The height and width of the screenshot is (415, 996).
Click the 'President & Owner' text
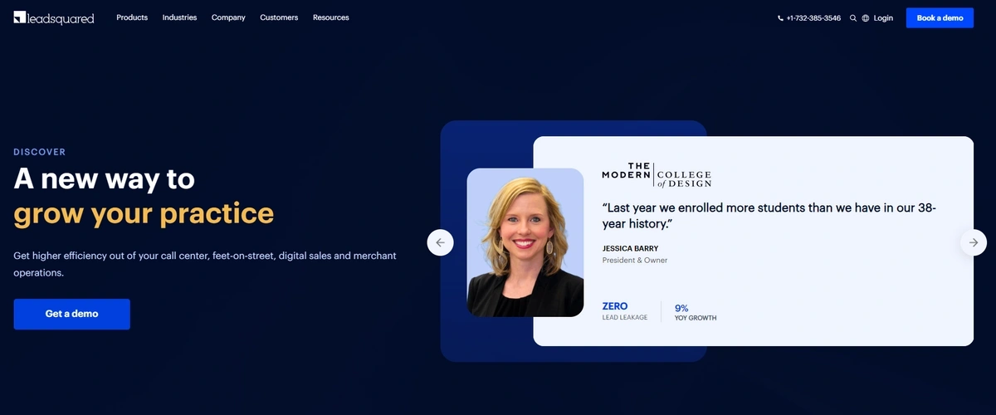635,260
